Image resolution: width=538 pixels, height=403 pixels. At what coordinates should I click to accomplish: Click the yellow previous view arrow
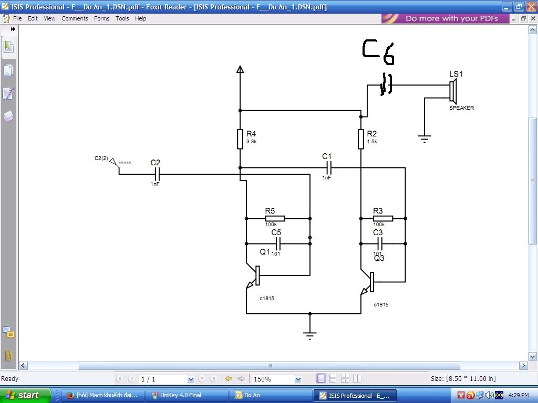point(229,379)
